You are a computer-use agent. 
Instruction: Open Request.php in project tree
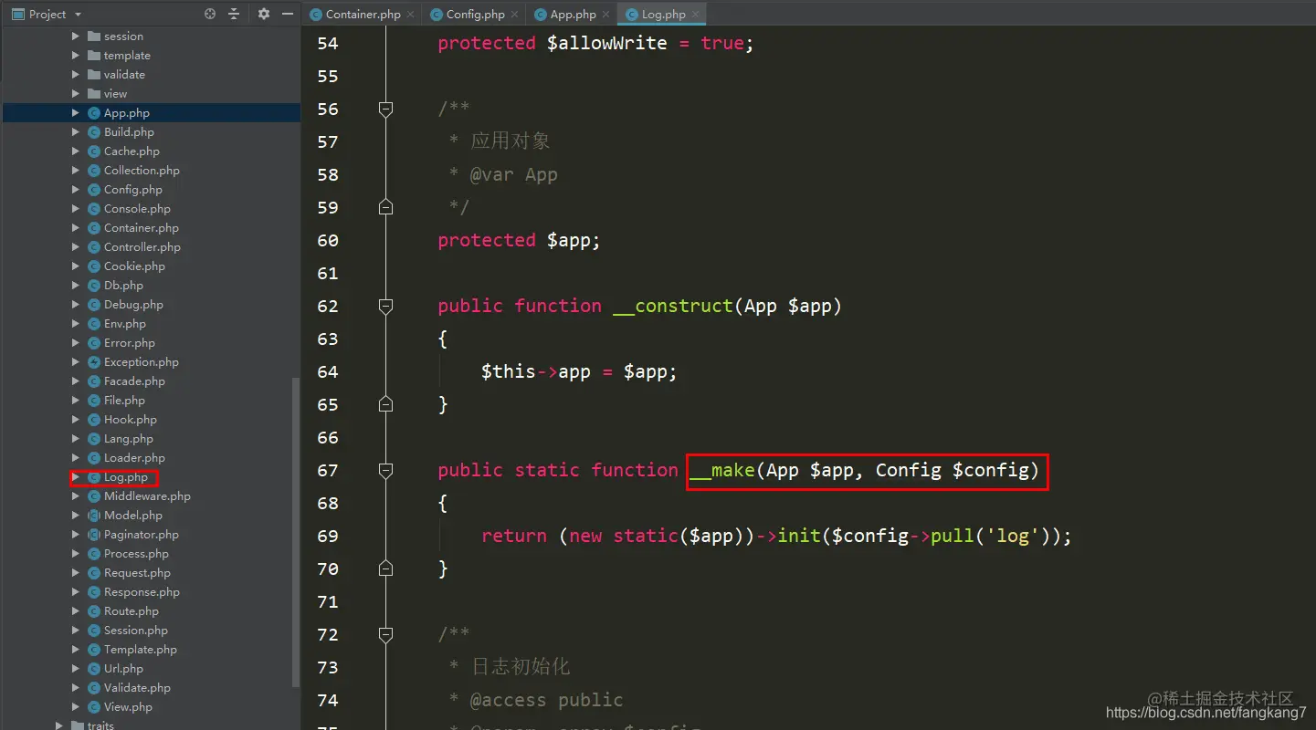tap(137, 573)
